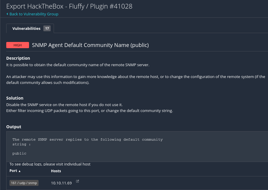
Task: Click the sort arrow next to Port column
Action: pyautogui.click(x=19, y=170)
